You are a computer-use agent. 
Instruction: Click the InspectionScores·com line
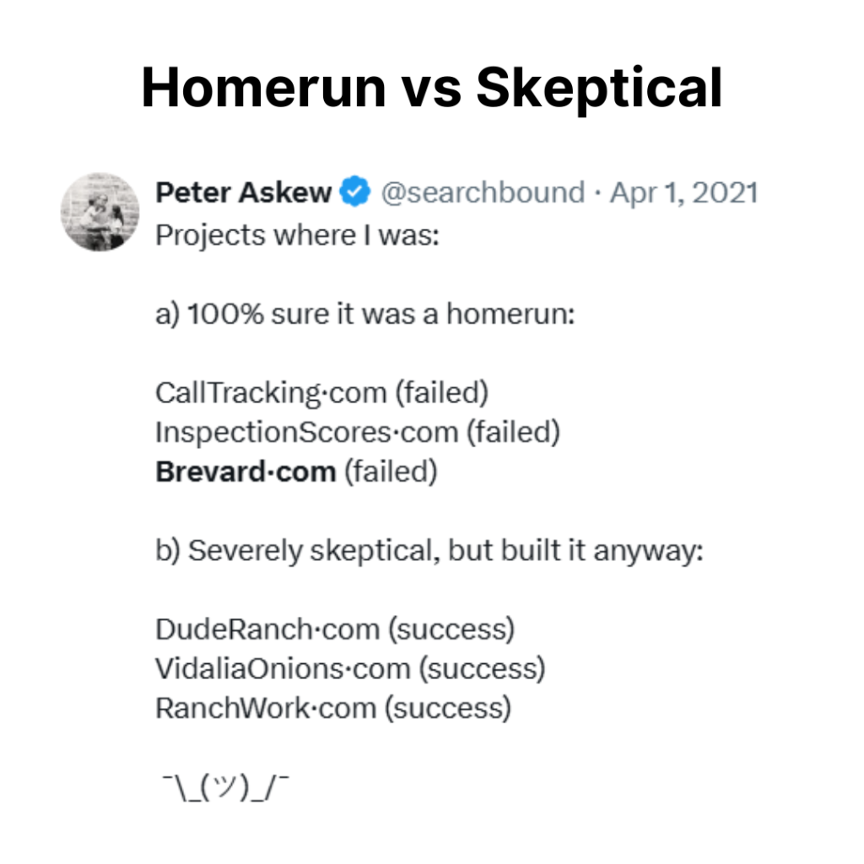coord(358,433)
